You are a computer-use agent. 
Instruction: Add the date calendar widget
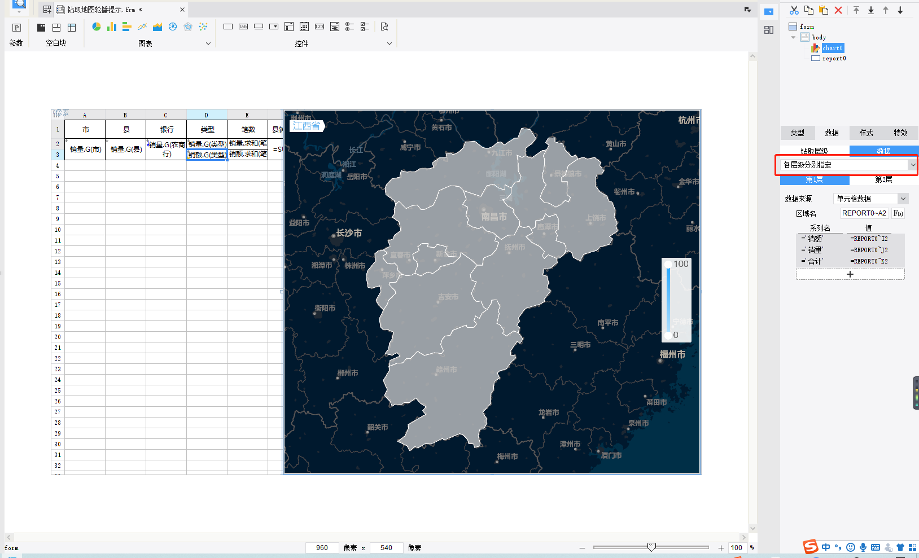pos(304,27)
